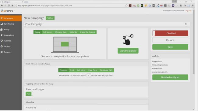198x111 pixels.
Task: Open the Chrome hamburger menu
Action: (x=193, y=6)
